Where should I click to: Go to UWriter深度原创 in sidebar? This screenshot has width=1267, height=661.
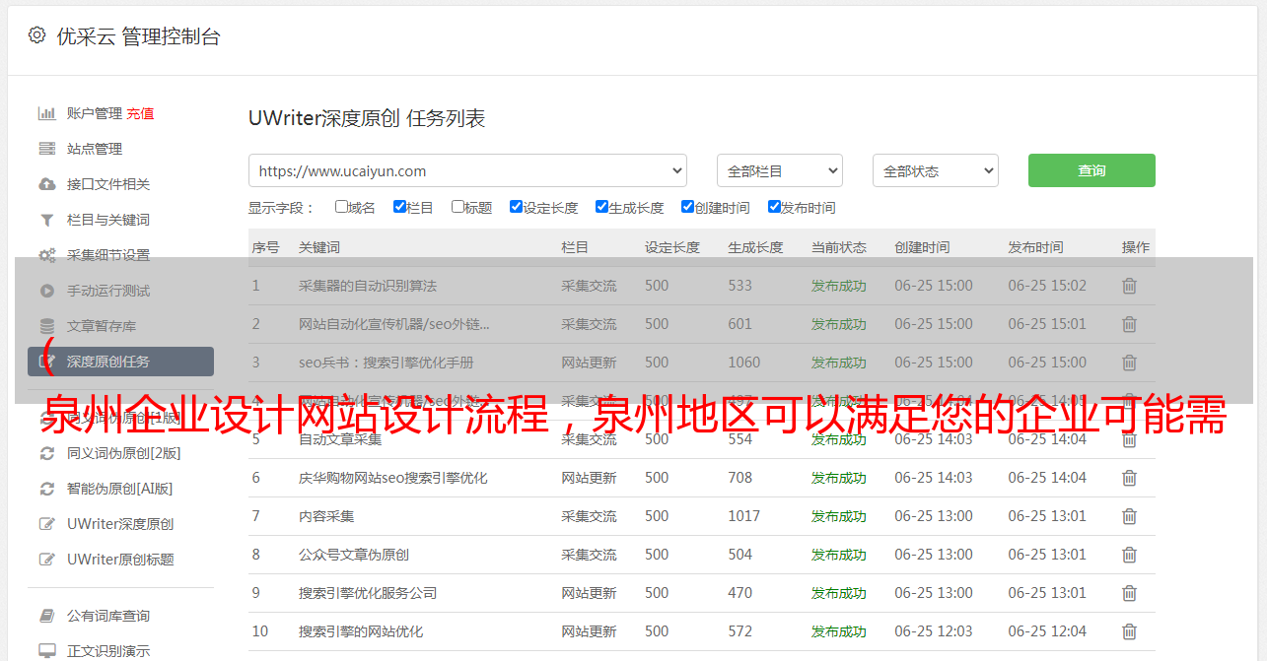[120, 524]
